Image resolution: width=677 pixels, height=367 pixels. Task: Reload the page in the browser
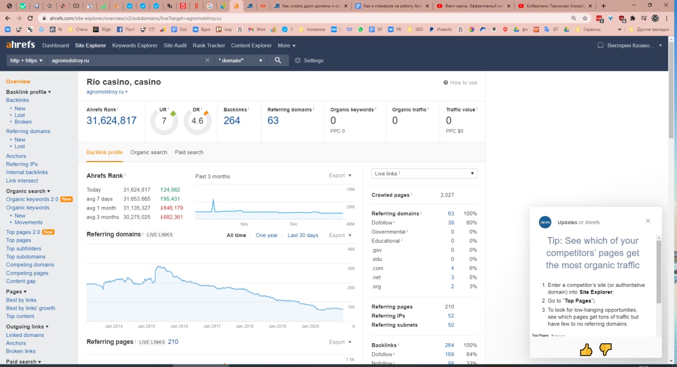tap(31, 18)
